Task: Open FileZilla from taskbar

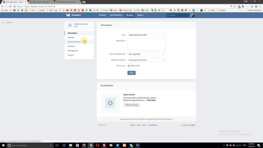Action: [104, 145]
